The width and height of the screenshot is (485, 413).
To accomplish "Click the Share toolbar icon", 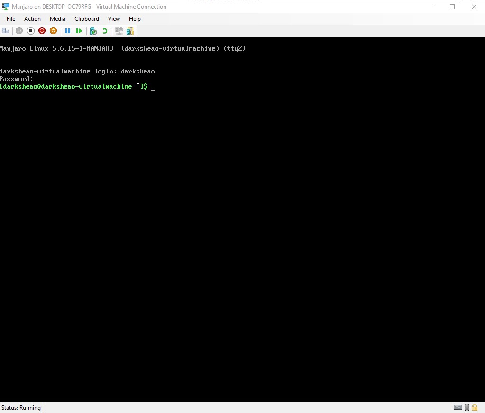I will coord(130,31).
